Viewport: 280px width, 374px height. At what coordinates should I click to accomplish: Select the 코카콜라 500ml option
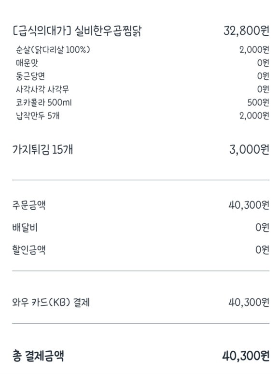(43, 102)
